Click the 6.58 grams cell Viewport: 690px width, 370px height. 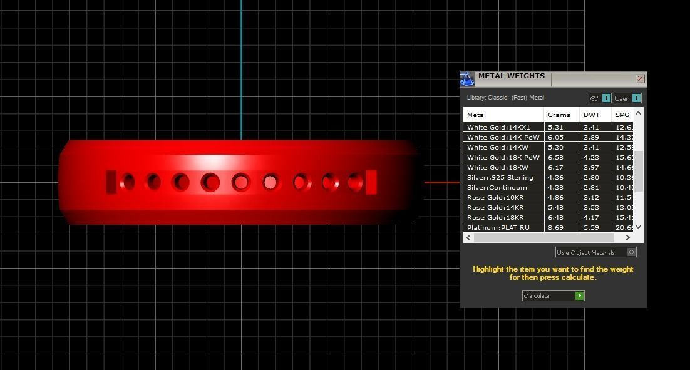[x=562, y=158]
